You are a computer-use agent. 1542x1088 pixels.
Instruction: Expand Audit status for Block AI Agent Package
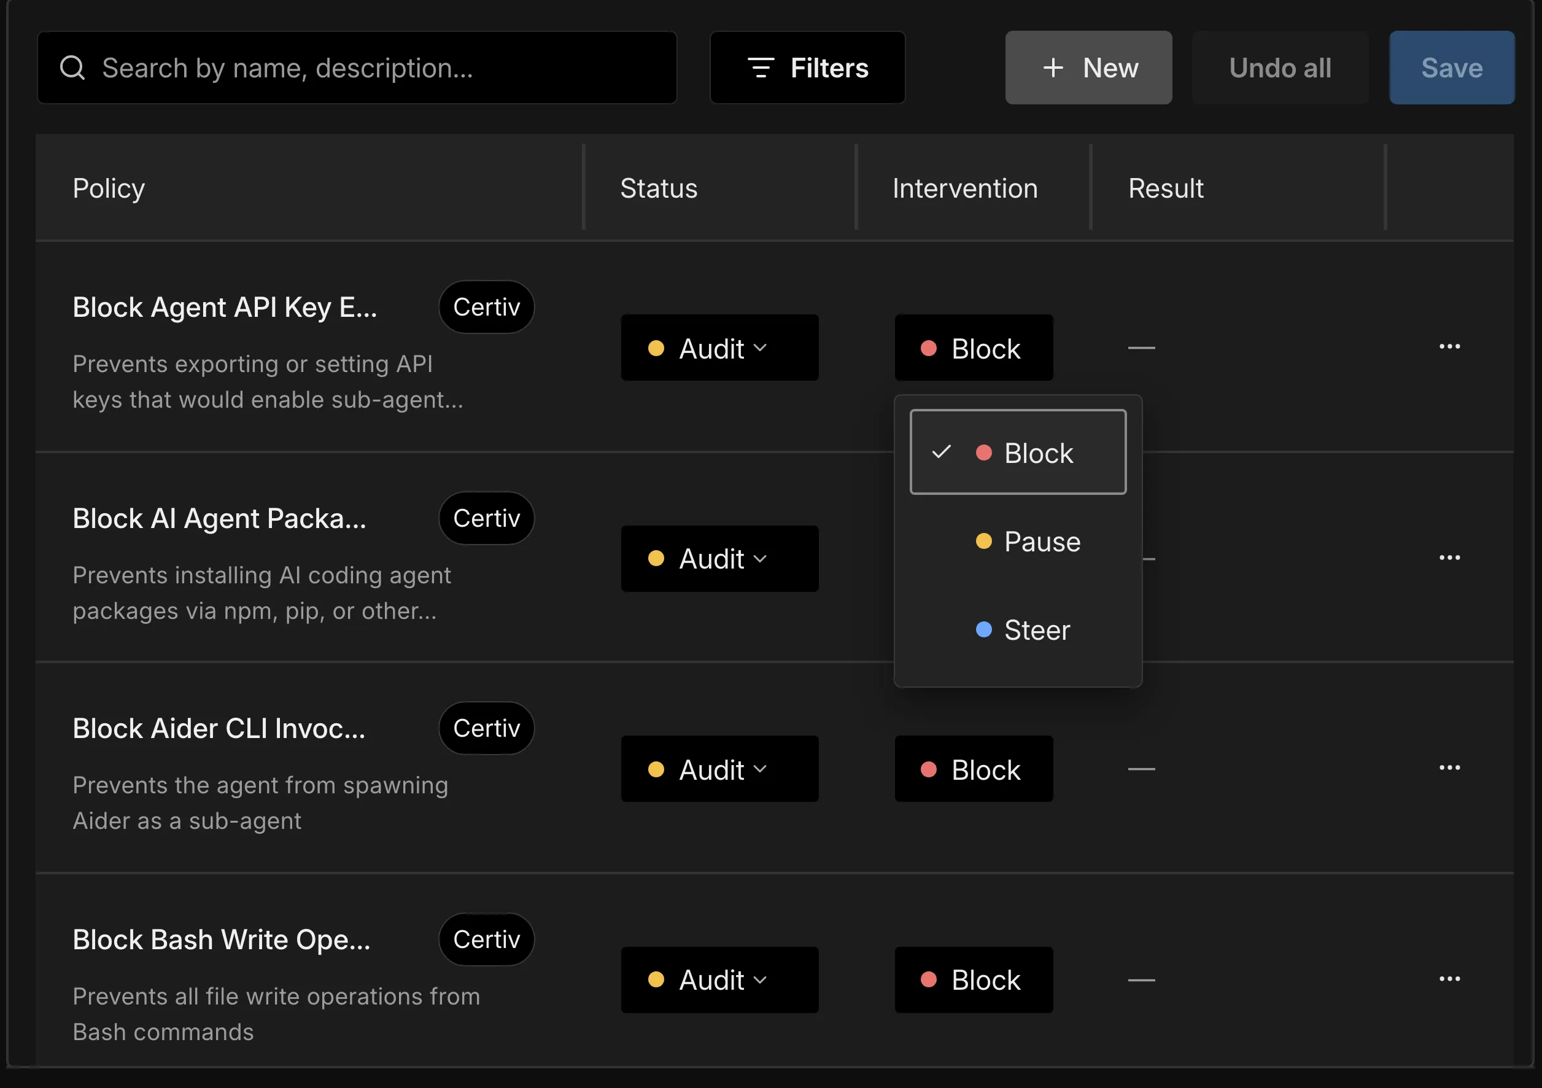pos(719,559)
